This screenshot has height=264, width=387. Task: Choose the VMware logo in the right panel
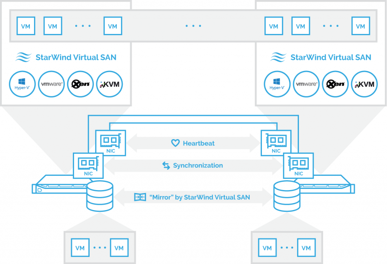306,84
